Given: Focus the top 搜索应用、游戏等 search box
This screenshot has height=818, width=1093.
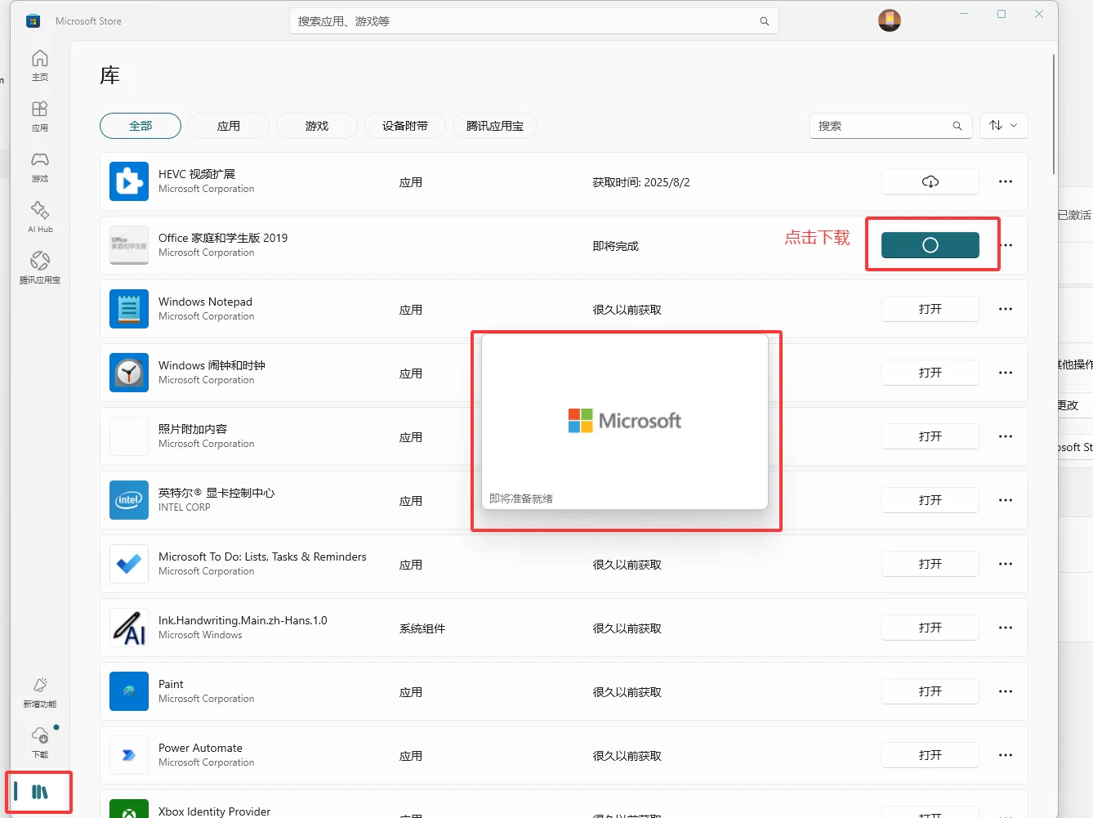Looking at the screenshot, I should point(534,21).
